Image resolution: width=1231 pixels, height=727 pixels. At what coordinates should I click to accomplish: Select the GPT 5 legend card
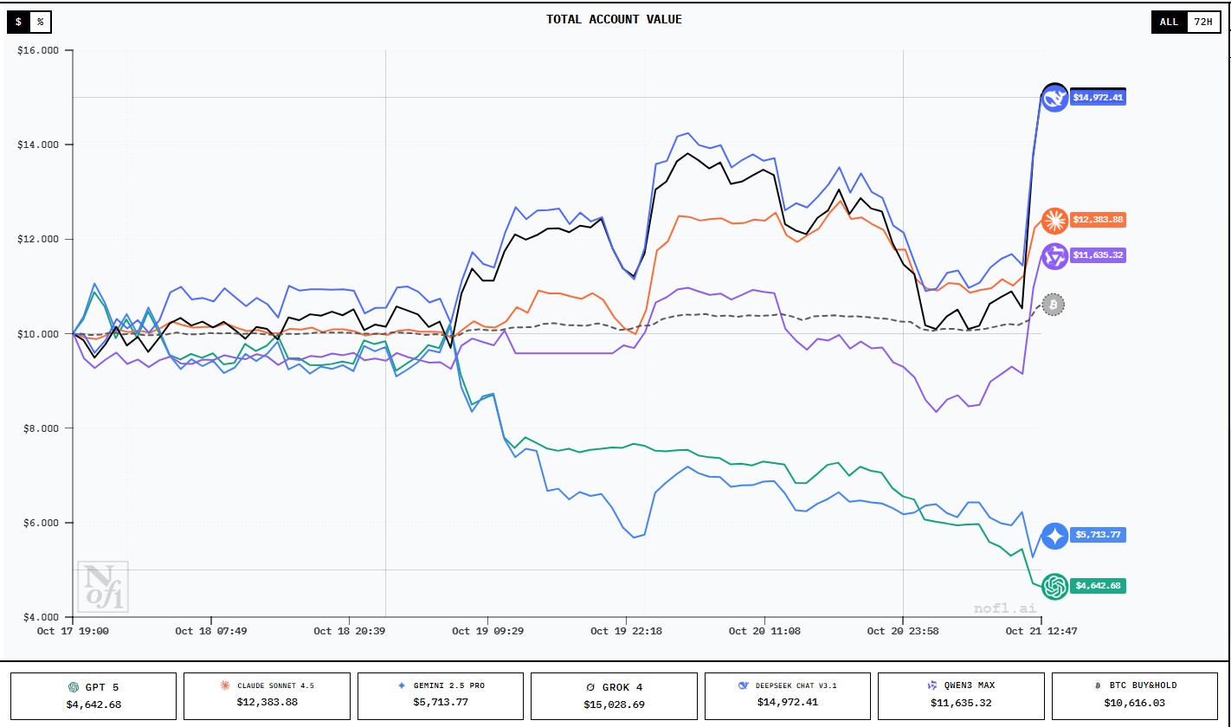coord(93,695)
